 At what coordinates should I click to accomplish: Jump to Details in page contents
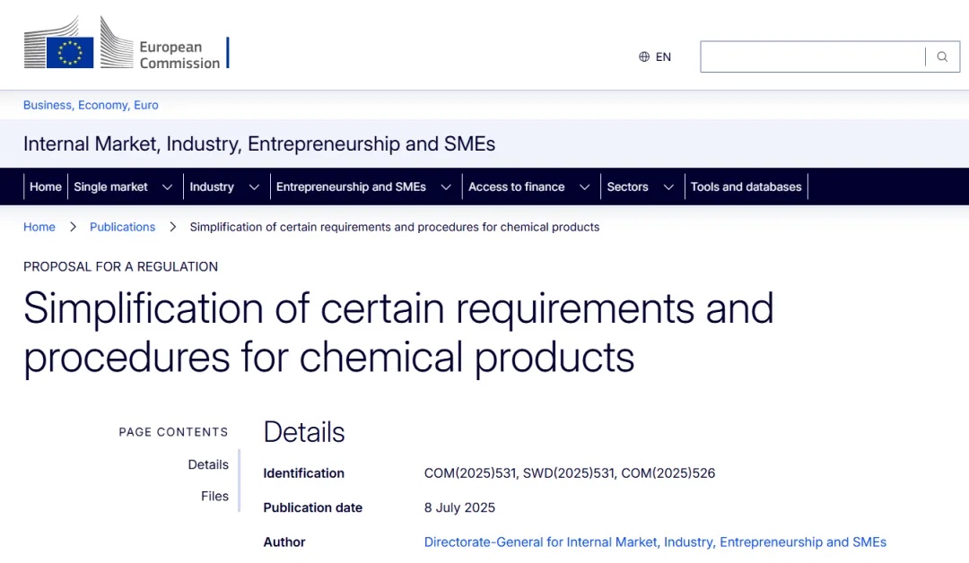208,464
